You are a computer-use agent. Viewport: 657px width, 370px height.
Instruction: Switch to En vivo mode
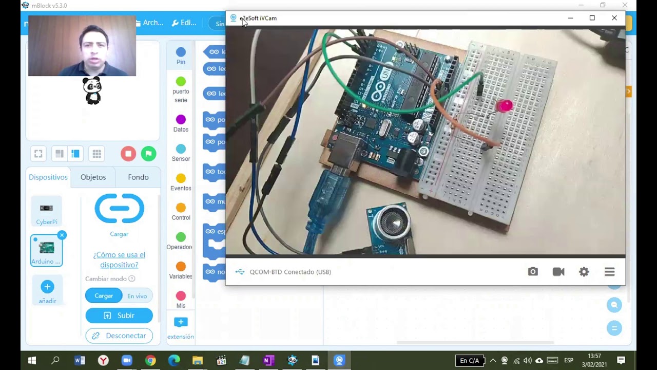pos(137,295)
